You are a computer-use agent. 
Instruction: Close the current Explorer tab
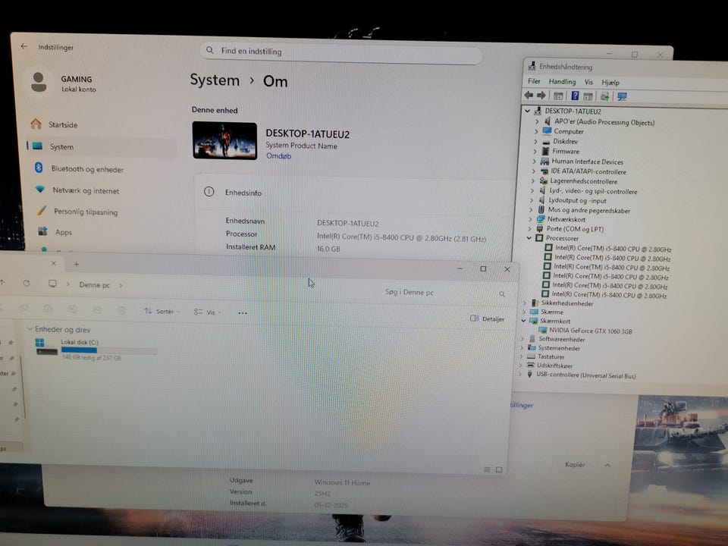(53, 263)
